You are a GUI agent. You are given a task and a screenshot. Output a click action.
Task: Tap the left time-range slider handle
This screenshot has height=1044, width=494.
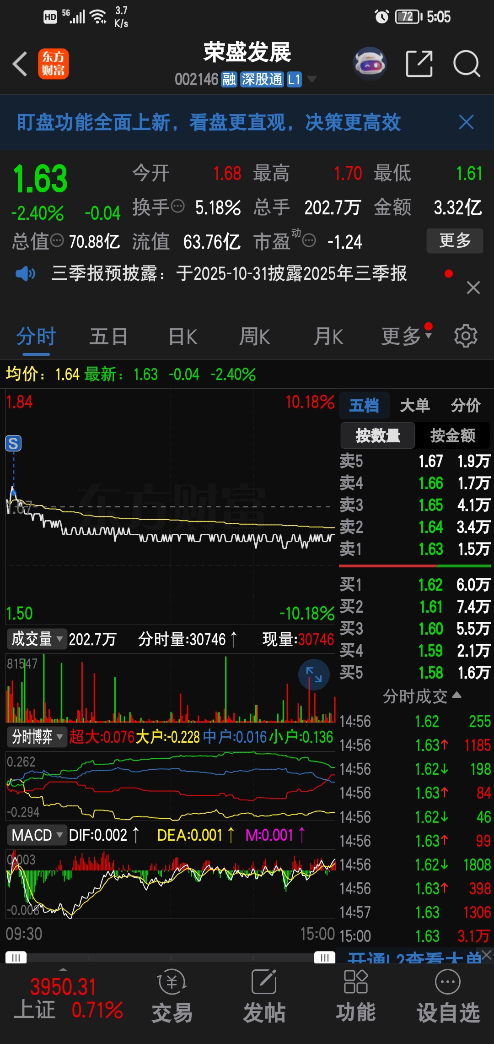[x=16, y=958]
